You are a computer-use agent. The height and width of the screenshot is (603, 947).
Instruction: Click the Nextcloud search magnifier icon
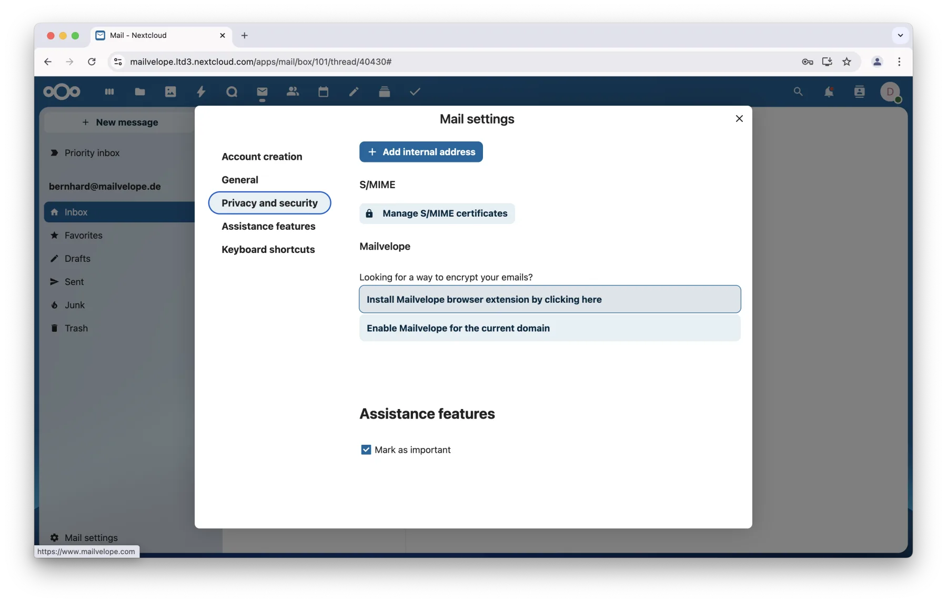tap(798, 92)
